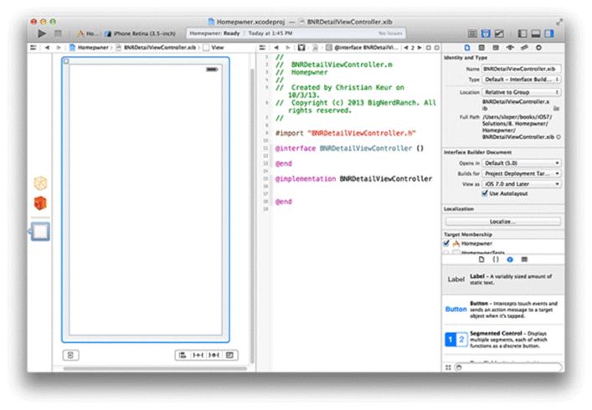The width and height of the screenshot is (592, 410).
Task: Go to next counterpart file
Action: tap(420, 48)
